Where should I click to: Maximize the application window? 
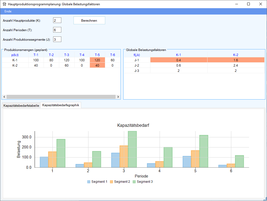(248, 4)
